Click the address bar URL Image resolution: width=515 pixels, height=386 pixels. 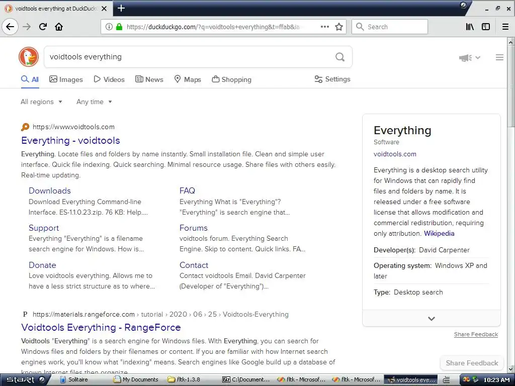[x=213, y=27]
